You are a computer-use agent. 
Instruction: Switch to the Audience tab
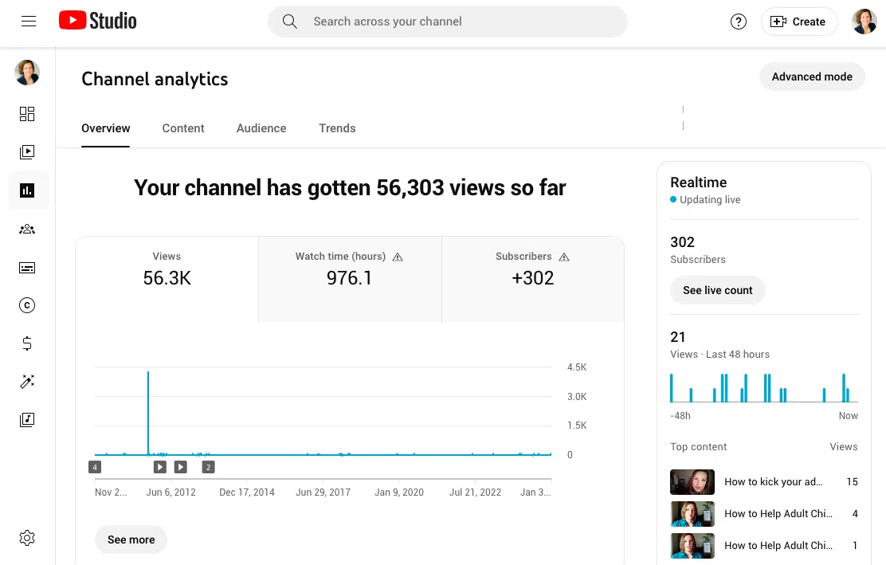261,128
